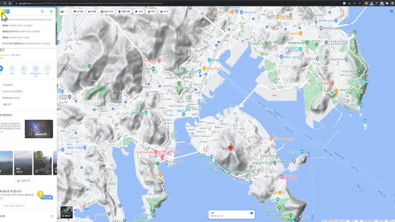Click the Plus code row in place details
Screen dimensions: 395x222
point(27,91)
